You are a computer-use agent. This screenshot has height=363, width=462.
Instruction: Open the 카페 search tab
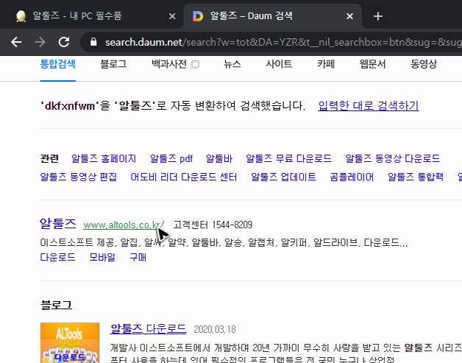tap(326, 64)
